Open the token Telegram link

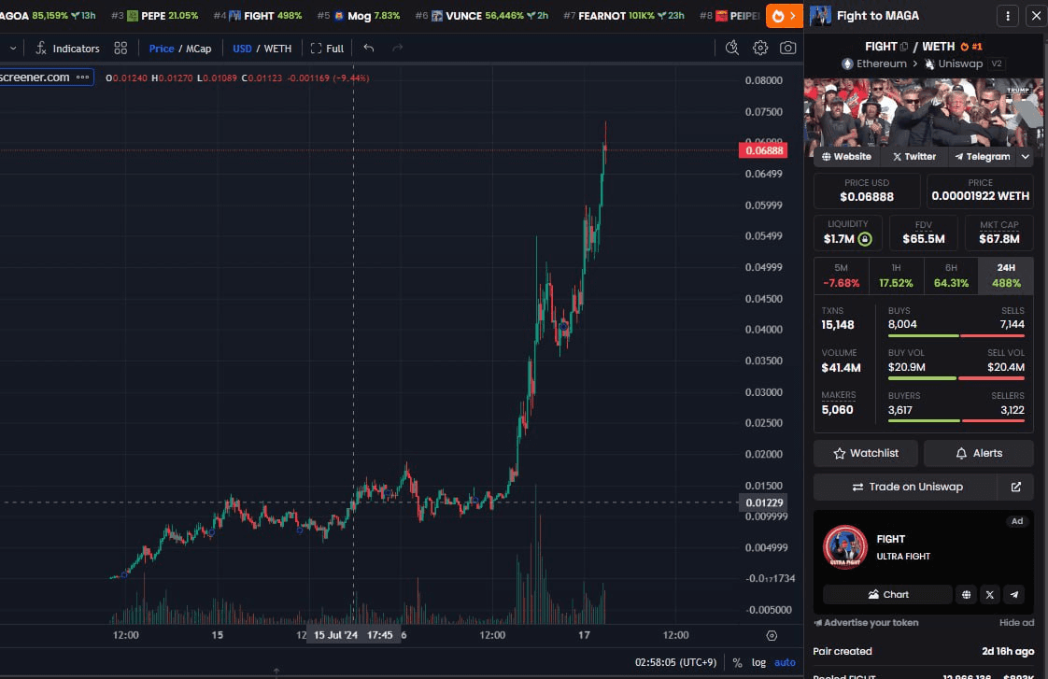pyautogui.click(x=982, y=156)
